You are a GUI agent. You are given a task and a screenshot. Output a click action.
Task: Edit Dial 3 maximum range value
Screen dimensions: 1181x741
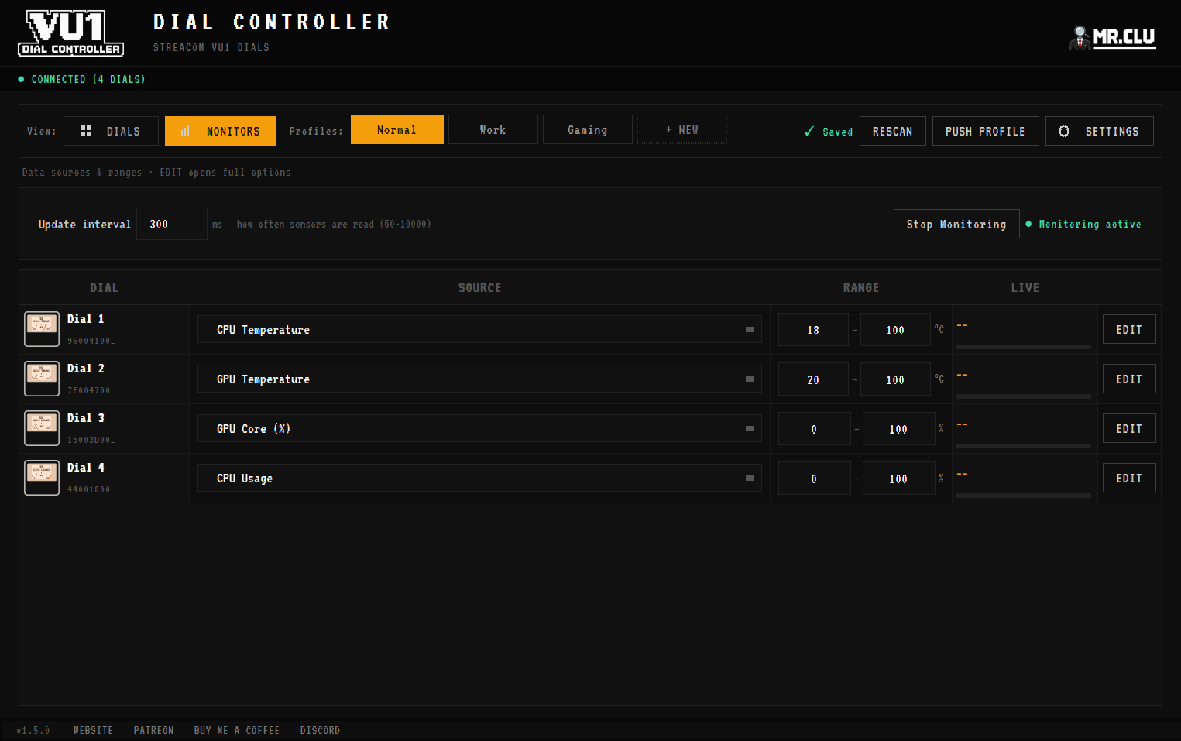pos(899,428)
